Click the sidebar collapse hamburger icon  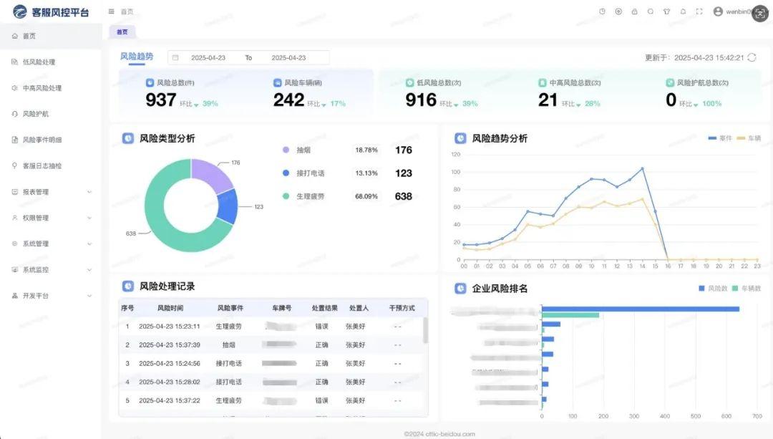point(112,11)
